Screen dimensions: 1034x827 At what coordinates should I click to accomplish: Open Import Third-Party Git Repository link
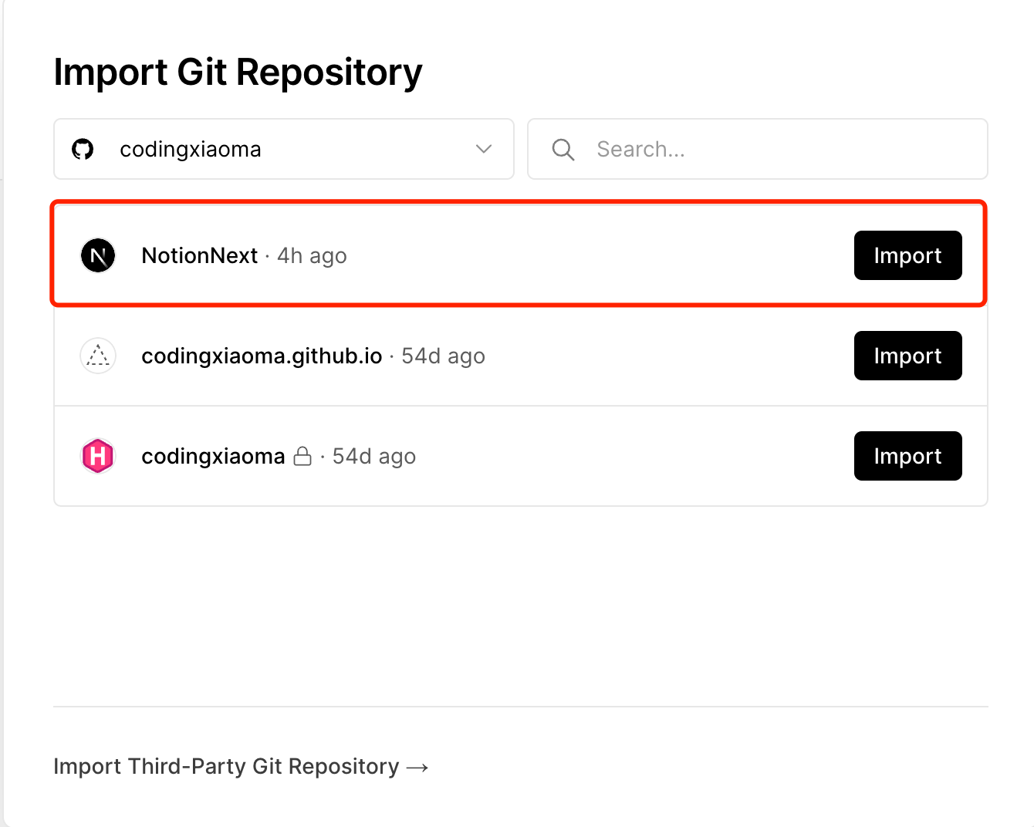[x=226, y=766]
